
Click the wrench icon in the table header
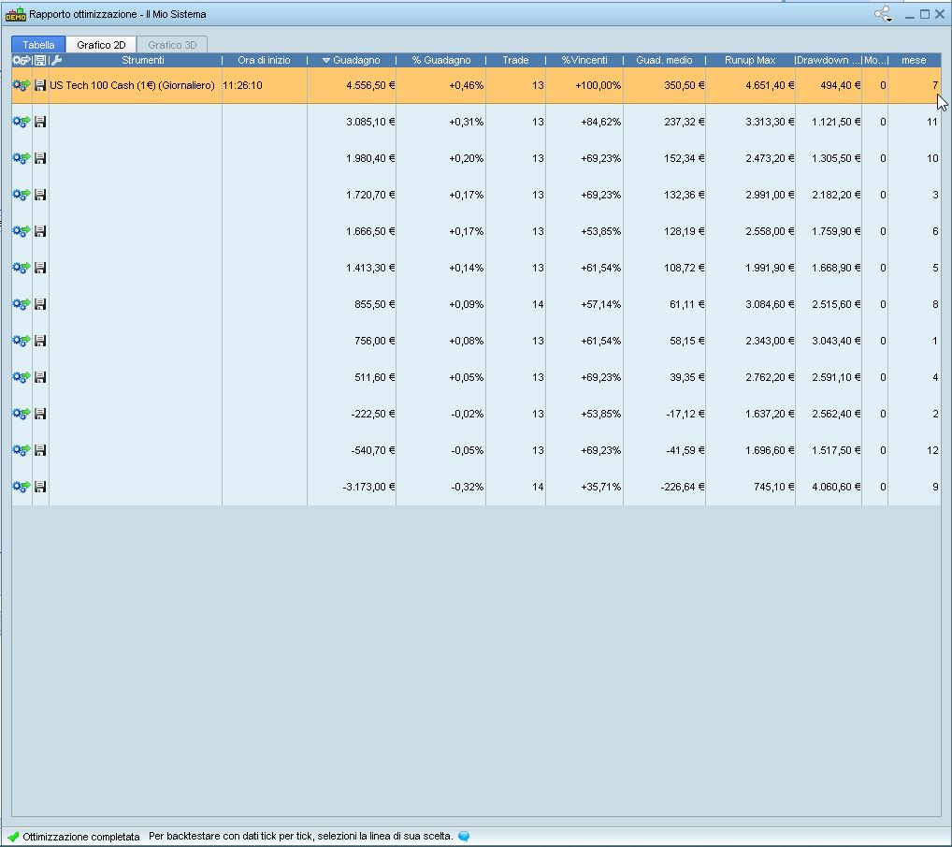pos(56,60)
